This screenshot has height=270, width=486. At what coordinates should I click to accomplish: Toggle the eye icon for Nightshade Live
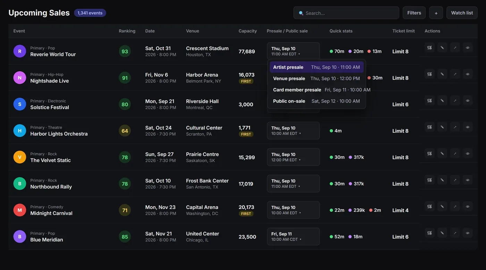point(468,74)
